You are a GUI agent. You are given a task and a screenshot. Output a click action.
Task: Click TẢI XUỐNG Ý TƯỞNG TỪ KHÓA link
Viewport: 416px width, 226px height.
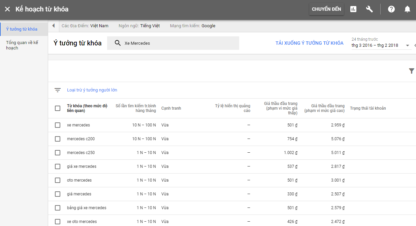tap(309, 43)
